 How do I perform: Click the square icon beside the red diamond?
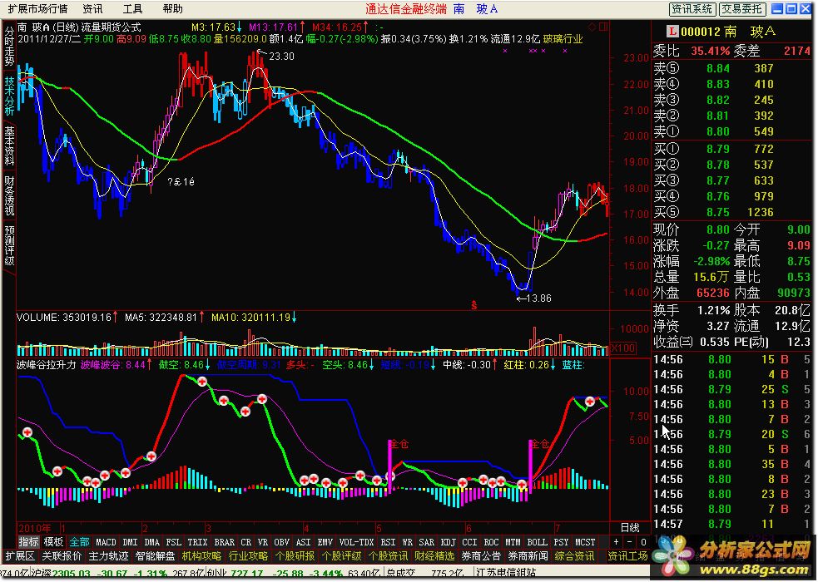[x=603, y=26]
